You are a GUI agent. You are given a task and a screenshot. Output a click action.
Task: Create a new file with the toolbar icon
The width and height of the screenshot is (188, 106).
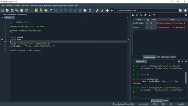[2, 11]
